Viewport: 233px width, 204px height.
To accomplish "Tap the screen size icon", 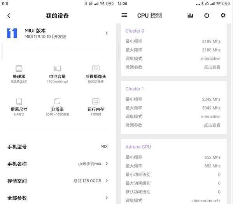I will [x=19, y=101].
